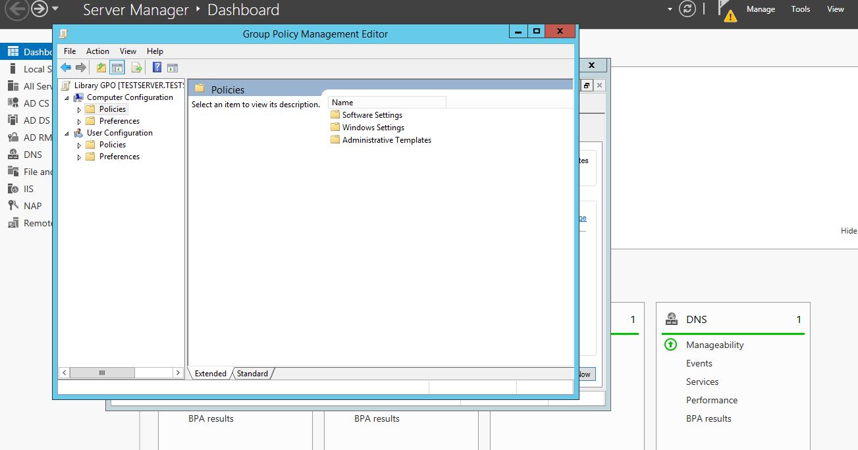Click the Export List toolbar icon
This screenshot has width=858, height=450.
[137, 68]
